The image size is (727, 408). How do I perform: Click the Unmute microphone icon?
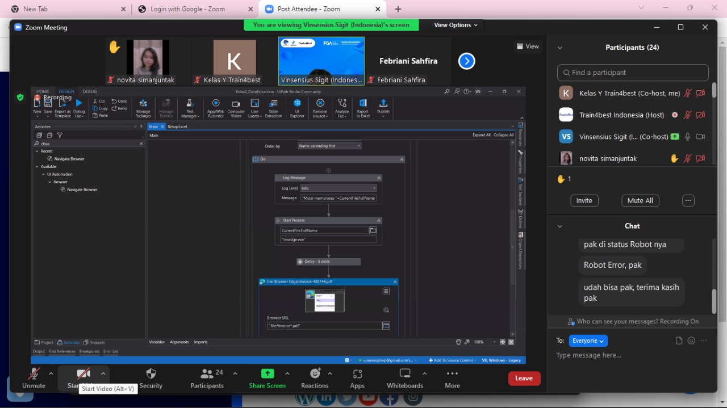[34, 374]
